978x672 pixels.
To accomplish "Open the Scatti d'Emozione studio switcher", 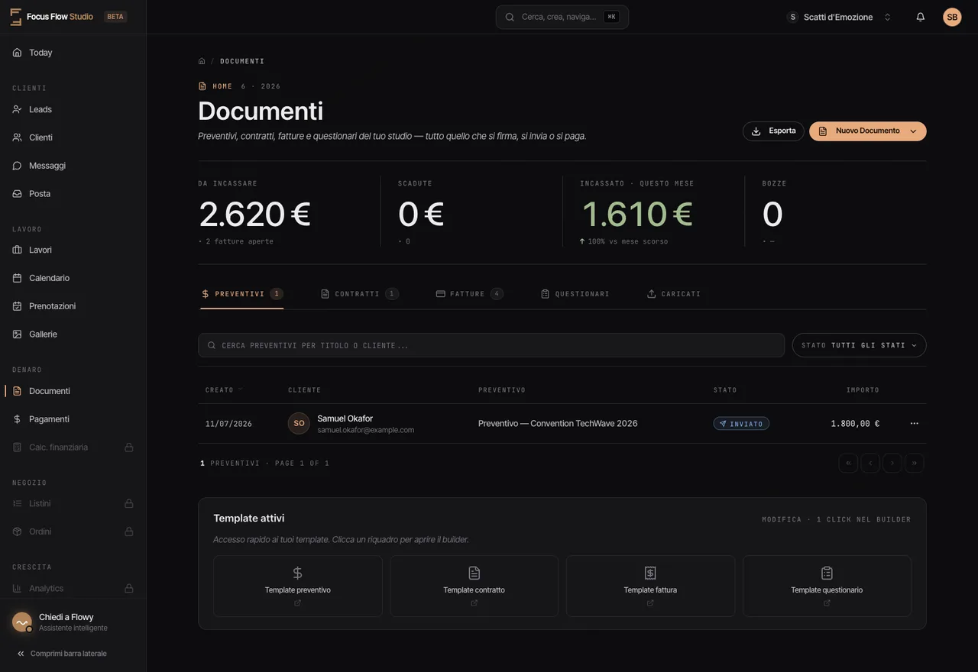I will 840,17.
